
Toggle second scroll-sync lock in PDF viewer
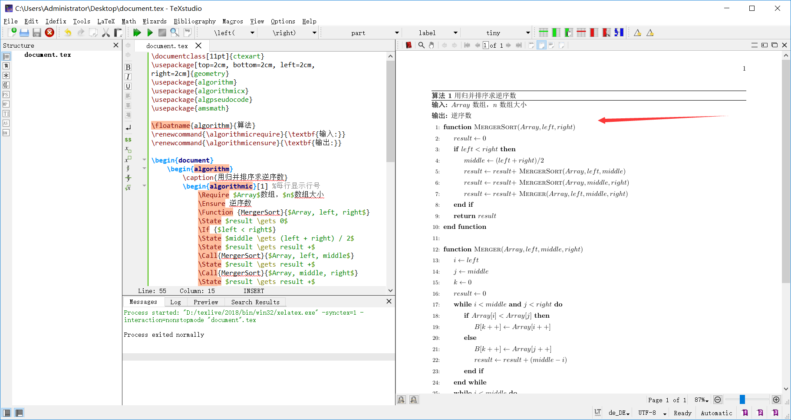click(x=414, y=400)
